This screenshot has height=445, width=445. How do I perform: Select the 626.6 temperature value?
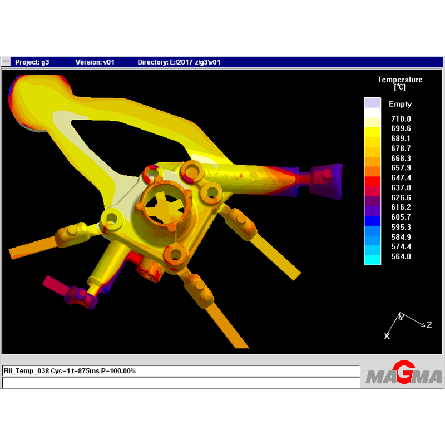pyautogui.click(x=400, y=197)
